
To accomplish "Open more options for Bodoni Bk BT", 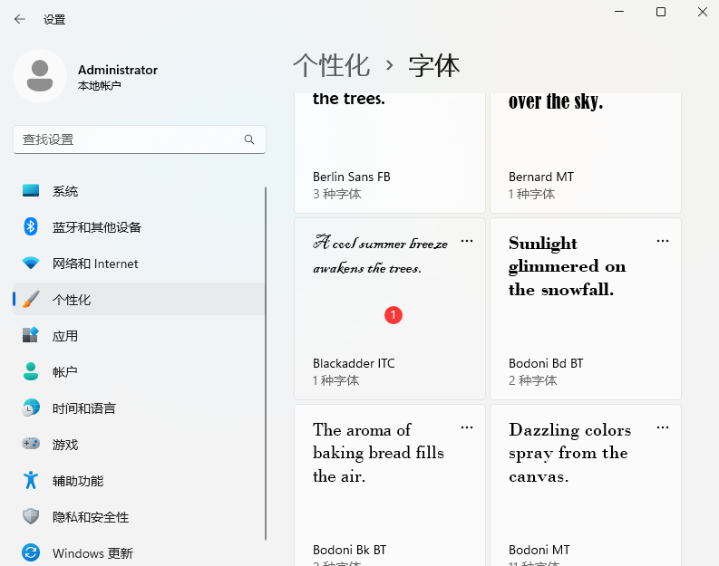I will click(467, 427).
